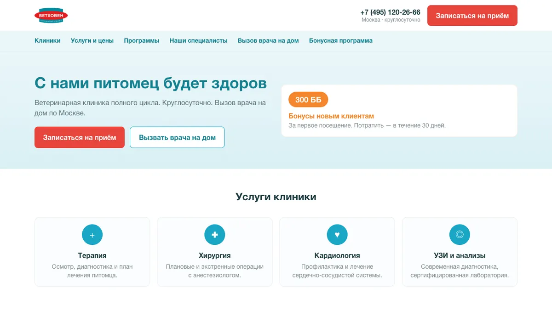Viewport: 552px width, 310px height.
Task: Click text Современная диагностика, сертифицированная лаборатория
Action: 460,271
